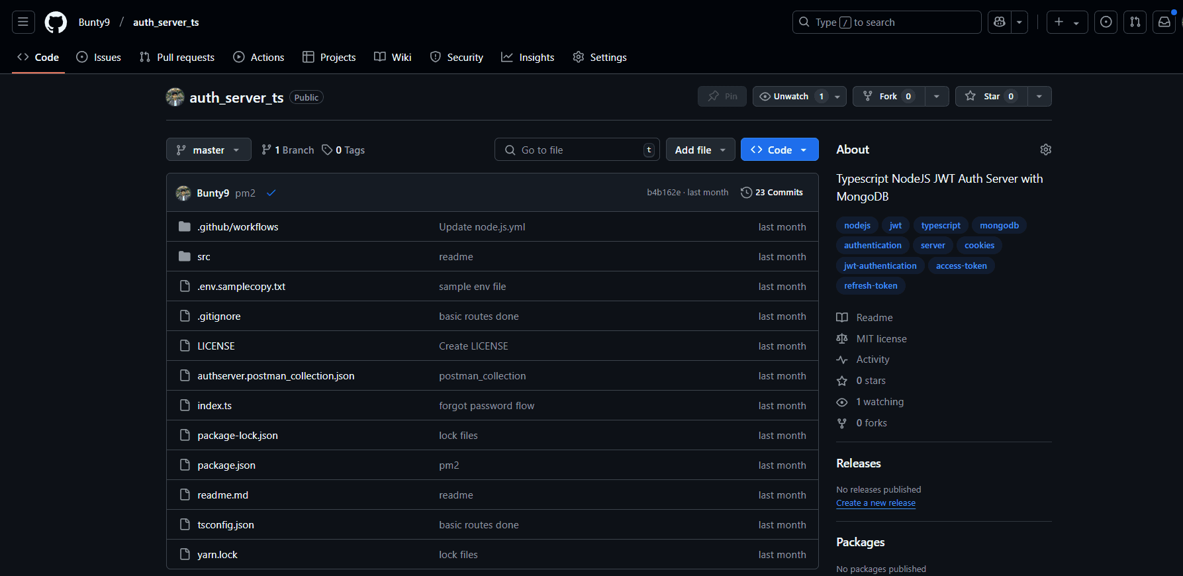View the 0 Tags list
Screen dimensions: 1183x576
[x=344, y=150]
